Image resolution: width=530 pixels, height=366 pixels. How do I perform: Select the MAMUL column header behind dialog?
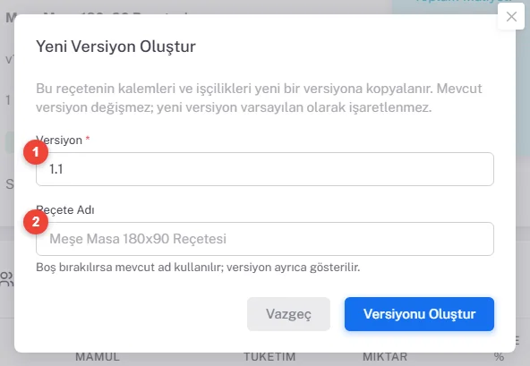point(98,356)
